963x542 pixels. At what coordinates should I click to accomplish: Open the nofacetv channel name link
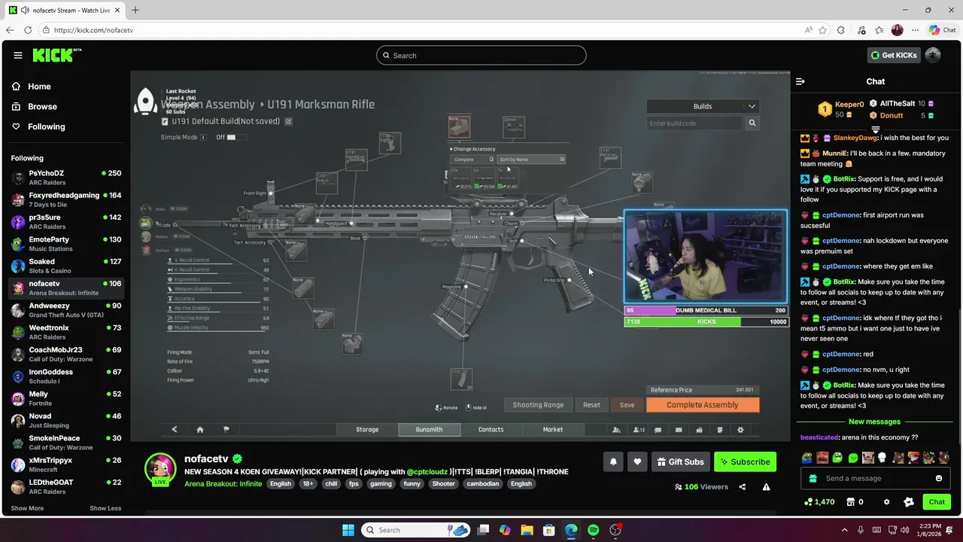coord(206,458)
